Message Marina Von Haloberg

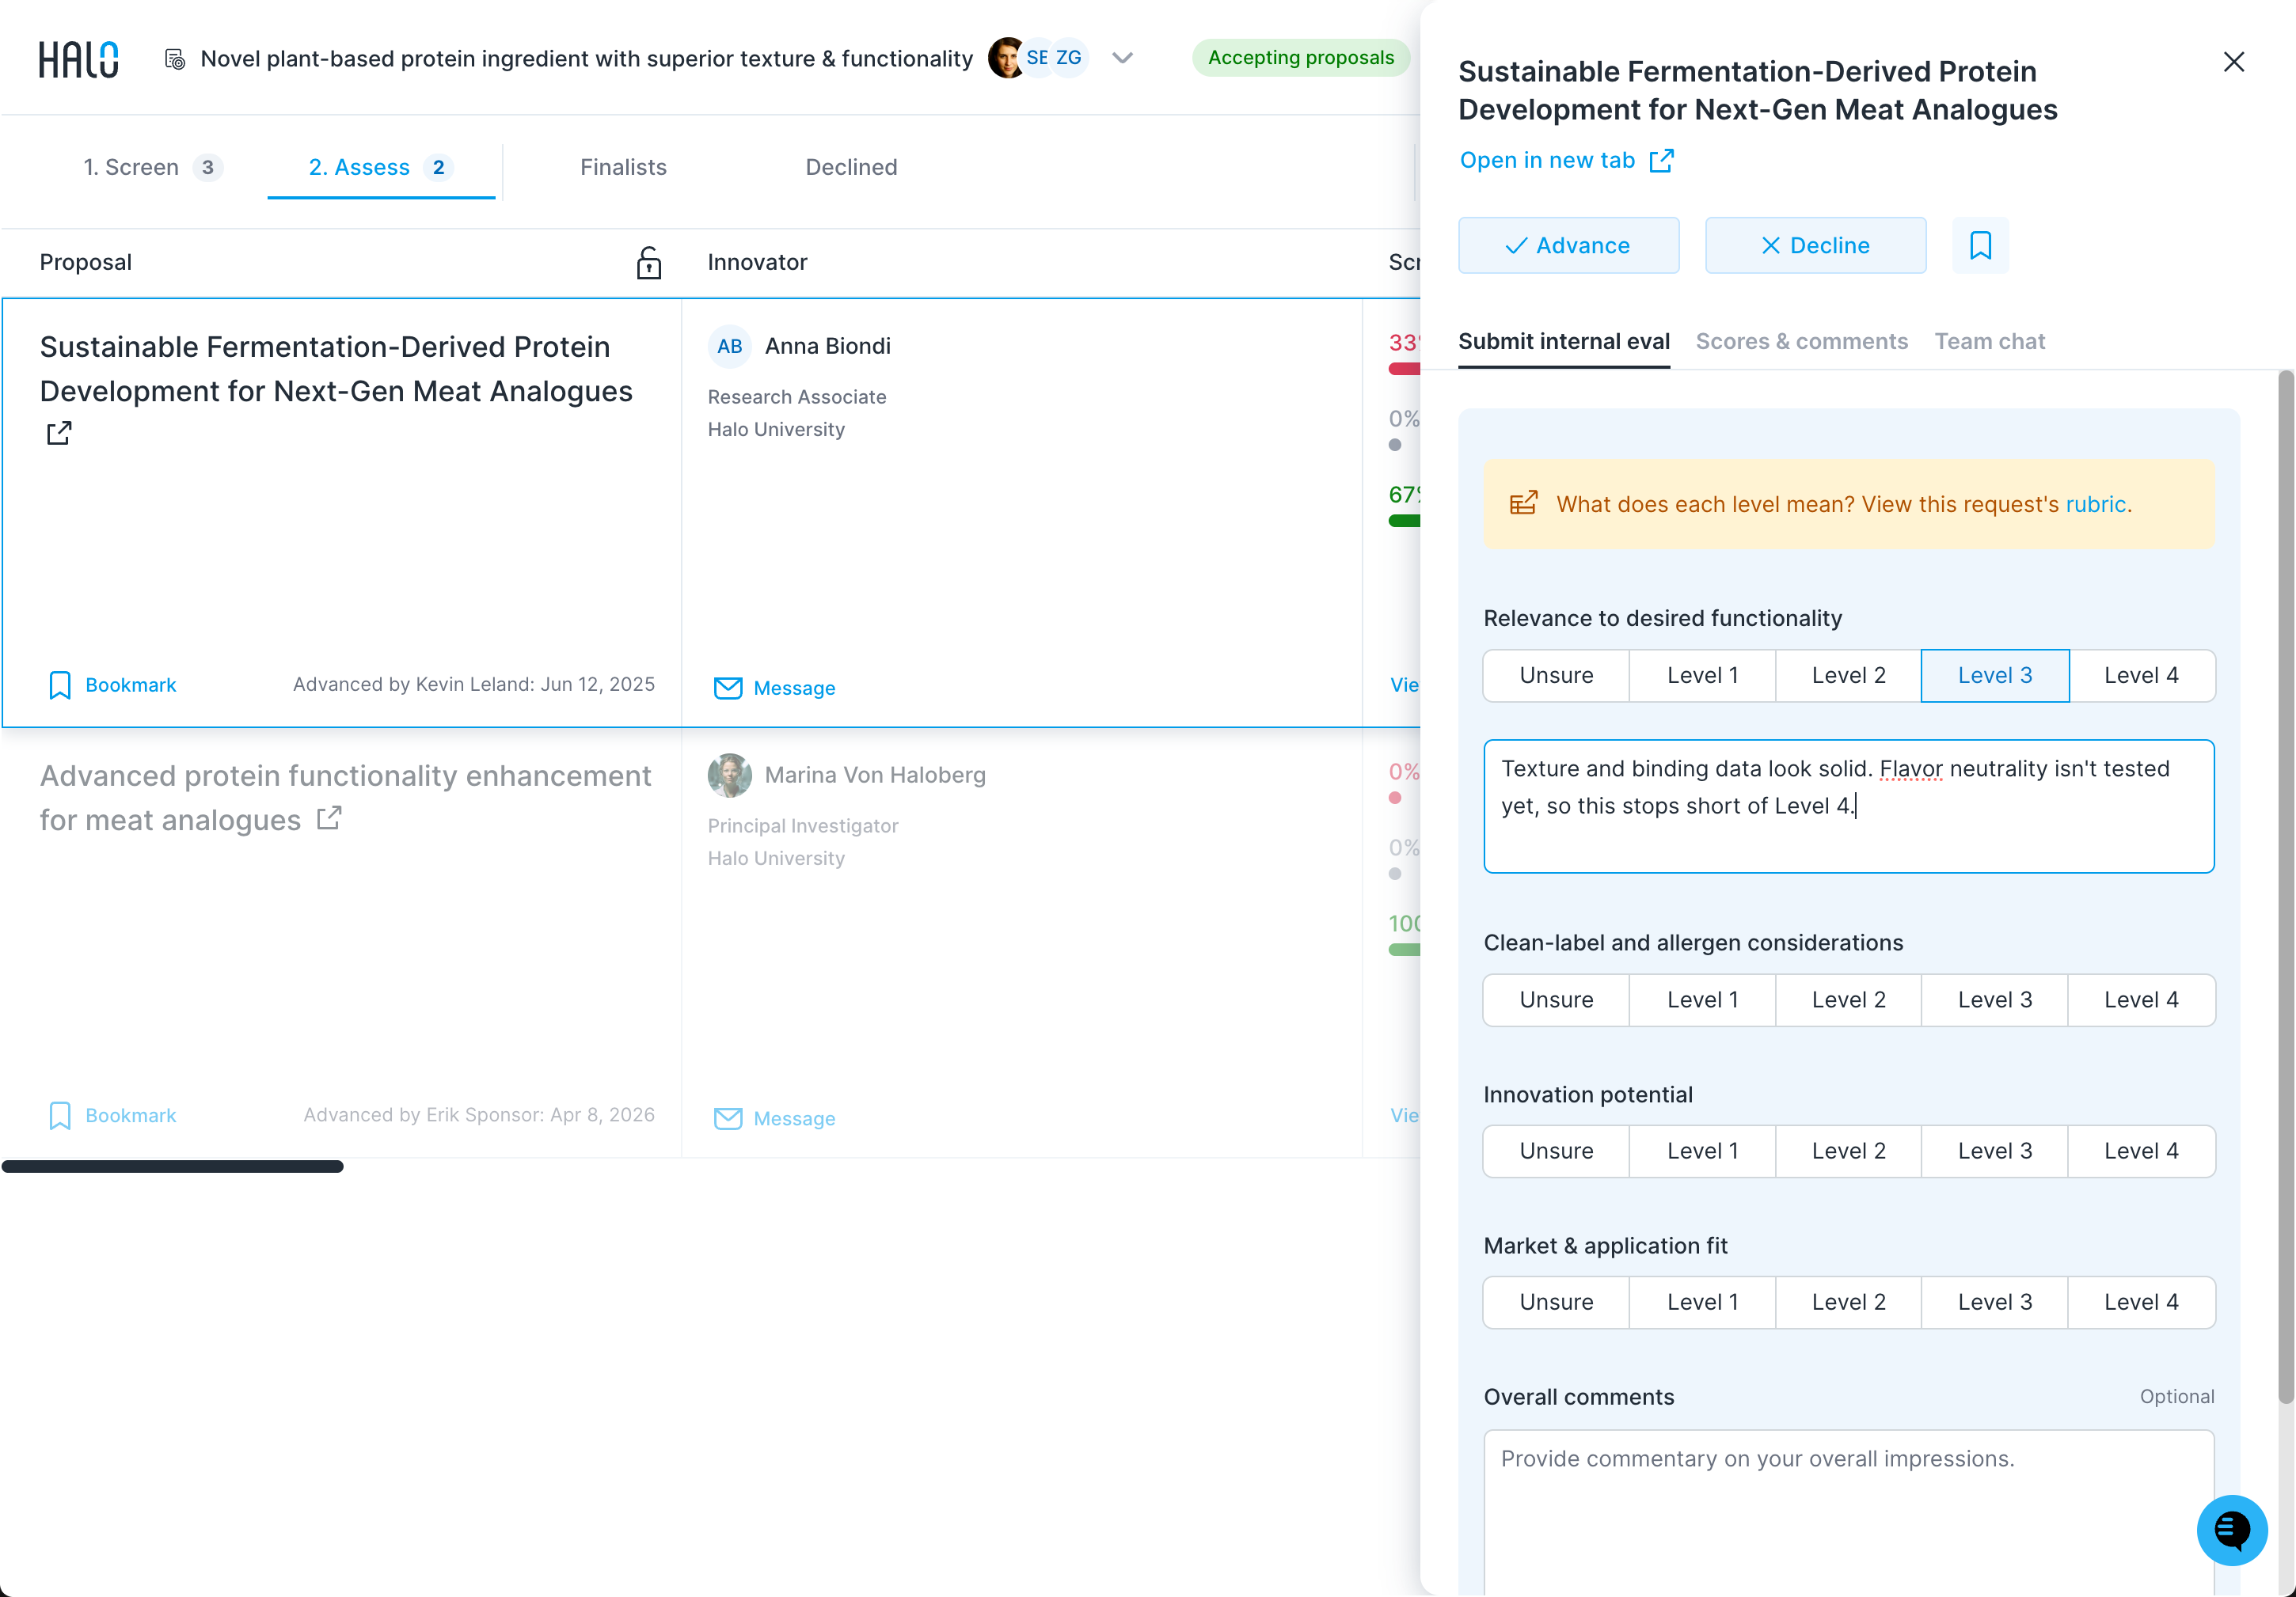(x=774, y=1118)
